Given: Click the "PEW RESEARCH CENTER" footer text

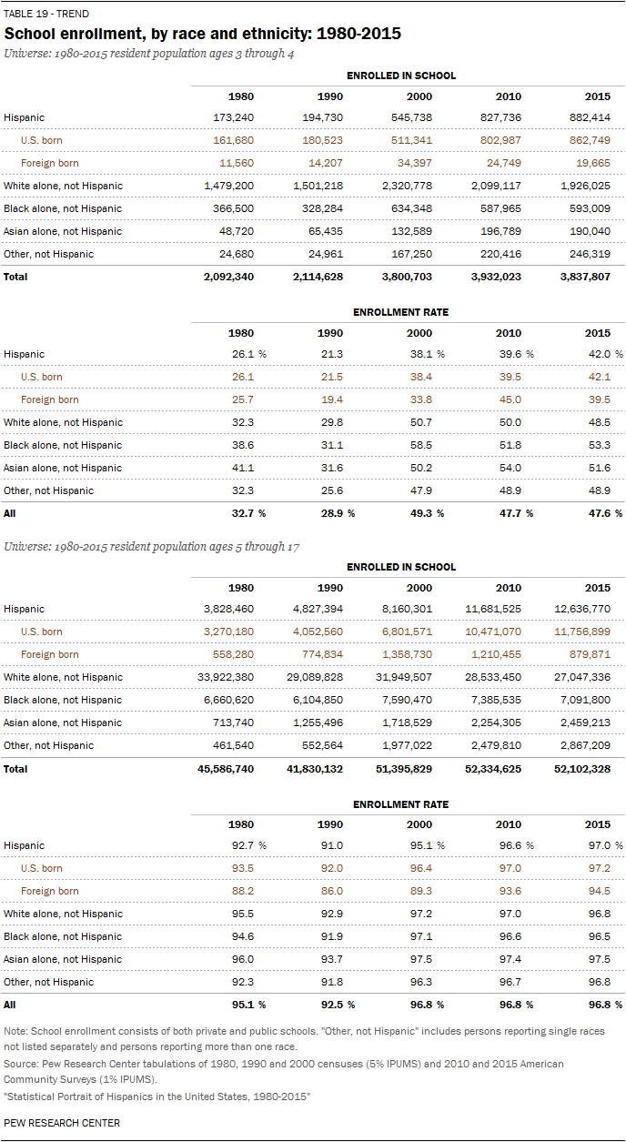Looking at the screenshot, I should 62,1123.
